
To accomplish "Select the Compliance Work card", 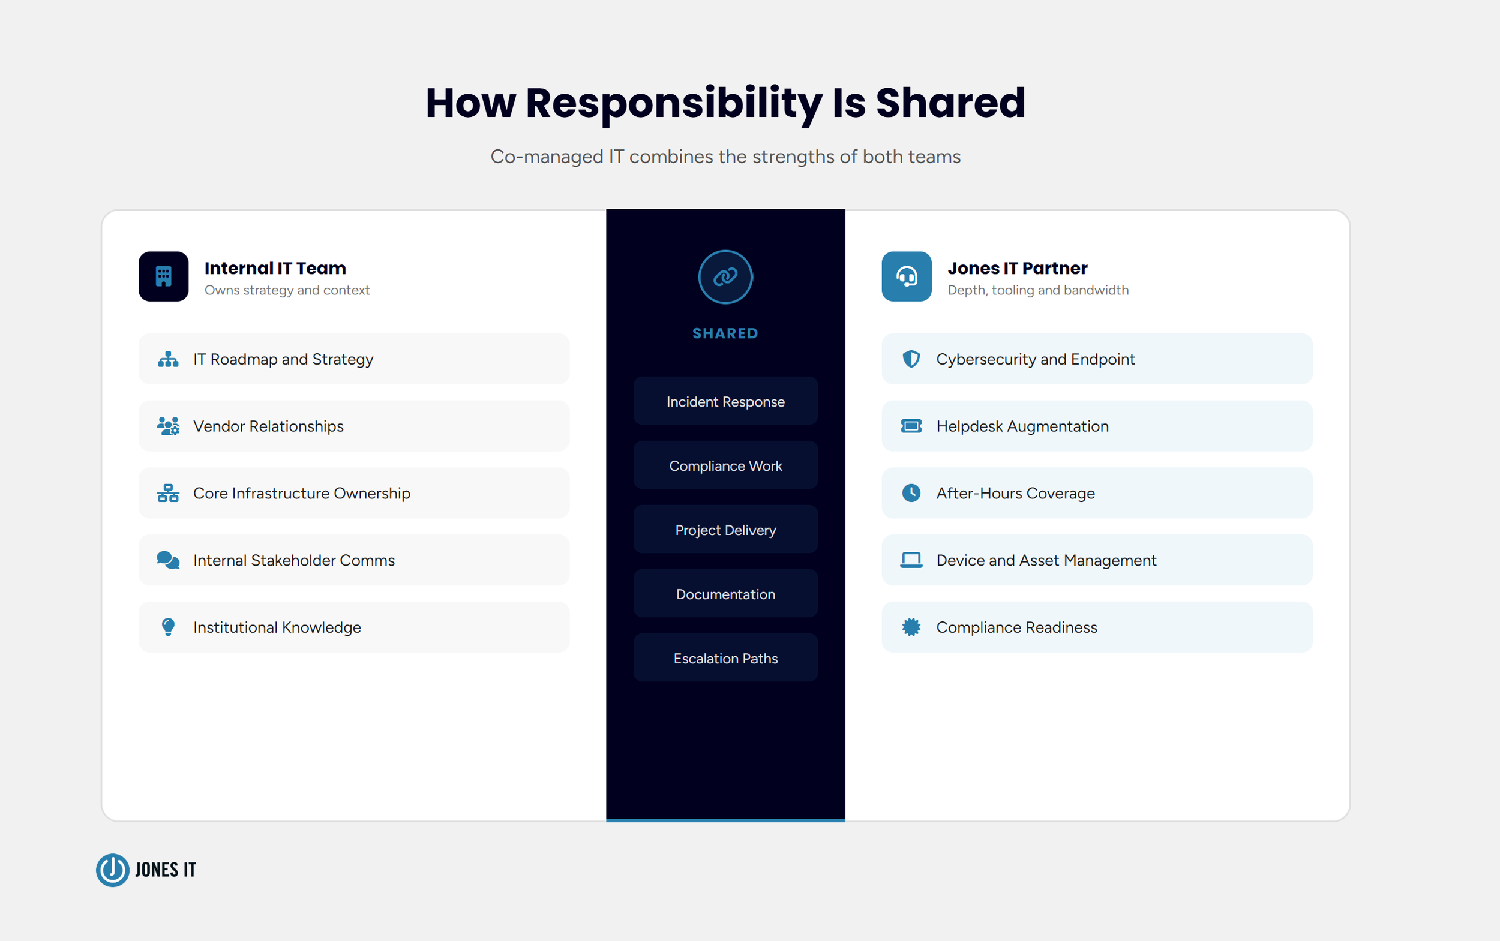I will [x=725, y=465].
